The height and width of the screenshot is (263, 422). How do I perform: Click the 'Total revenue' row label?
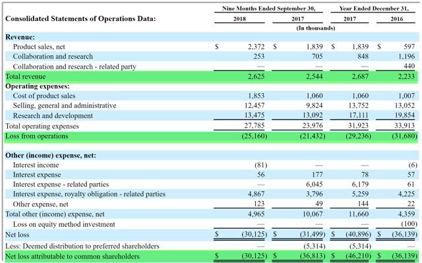click(x=26, y=76)
